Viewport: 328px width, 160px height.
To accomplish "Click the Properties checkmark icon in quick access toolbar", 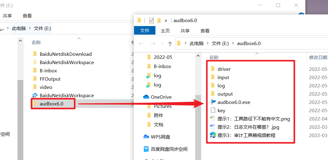I will pos(151,21).
